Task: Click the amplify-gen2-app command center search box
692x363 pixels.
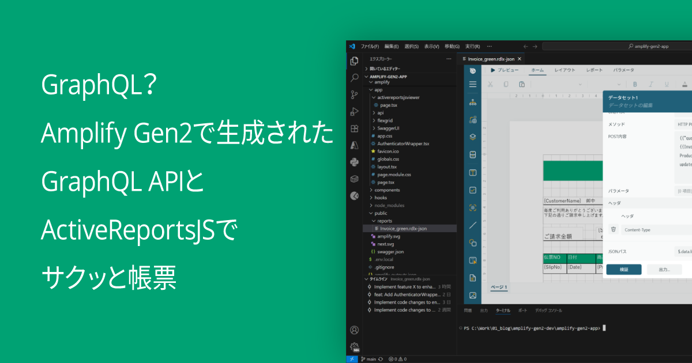Action: click(x=617, y=46)
